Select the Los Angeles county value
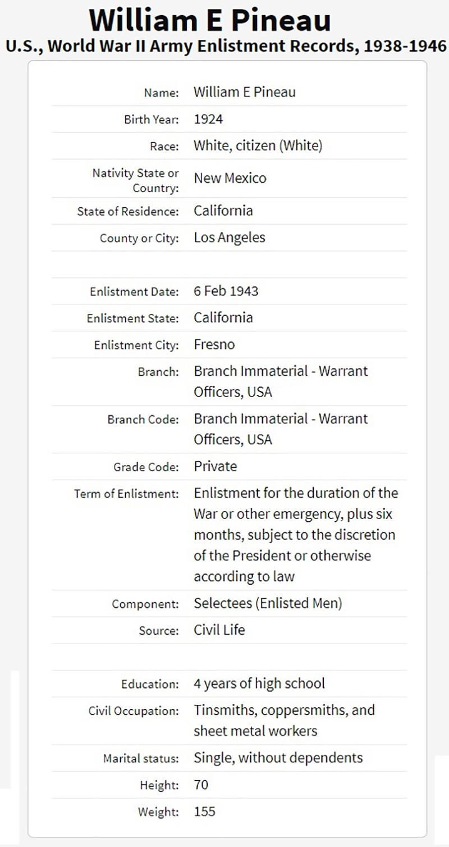The width and height of the screenshot is (449, 847). click(230, 237)
